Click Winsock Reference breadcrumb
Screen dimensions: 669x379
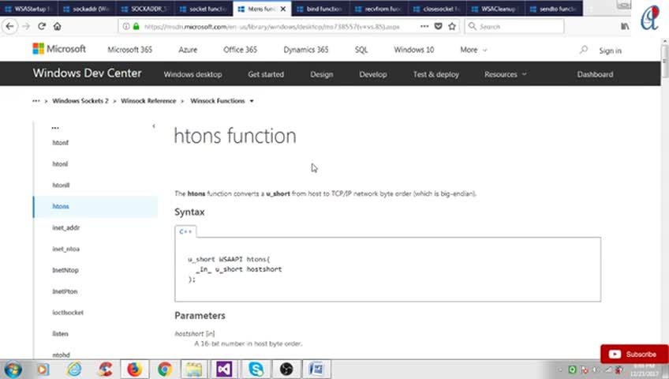(148, 101)
